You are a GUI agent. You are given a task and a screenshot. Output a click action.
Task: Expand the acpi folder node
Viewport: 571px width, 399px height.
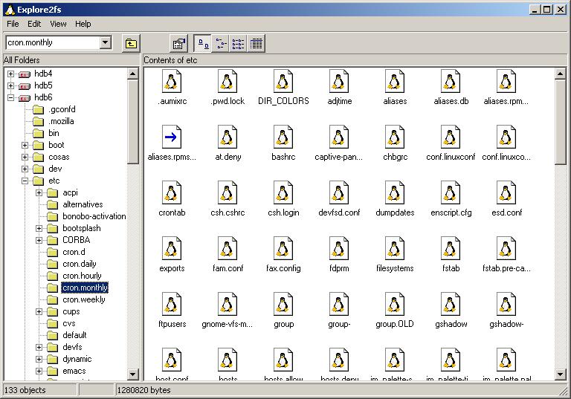tap(39, 193)
